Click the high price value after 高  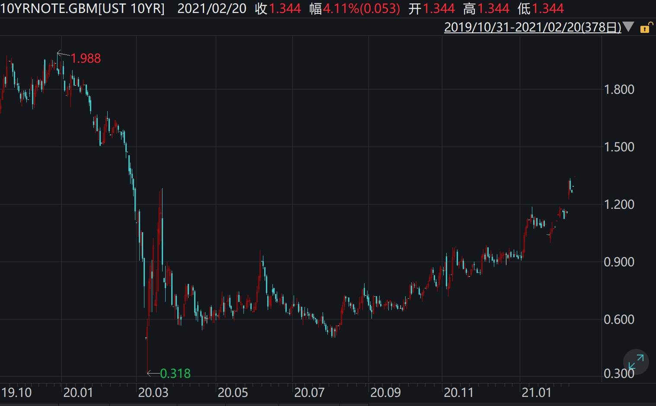coord(493,9)
